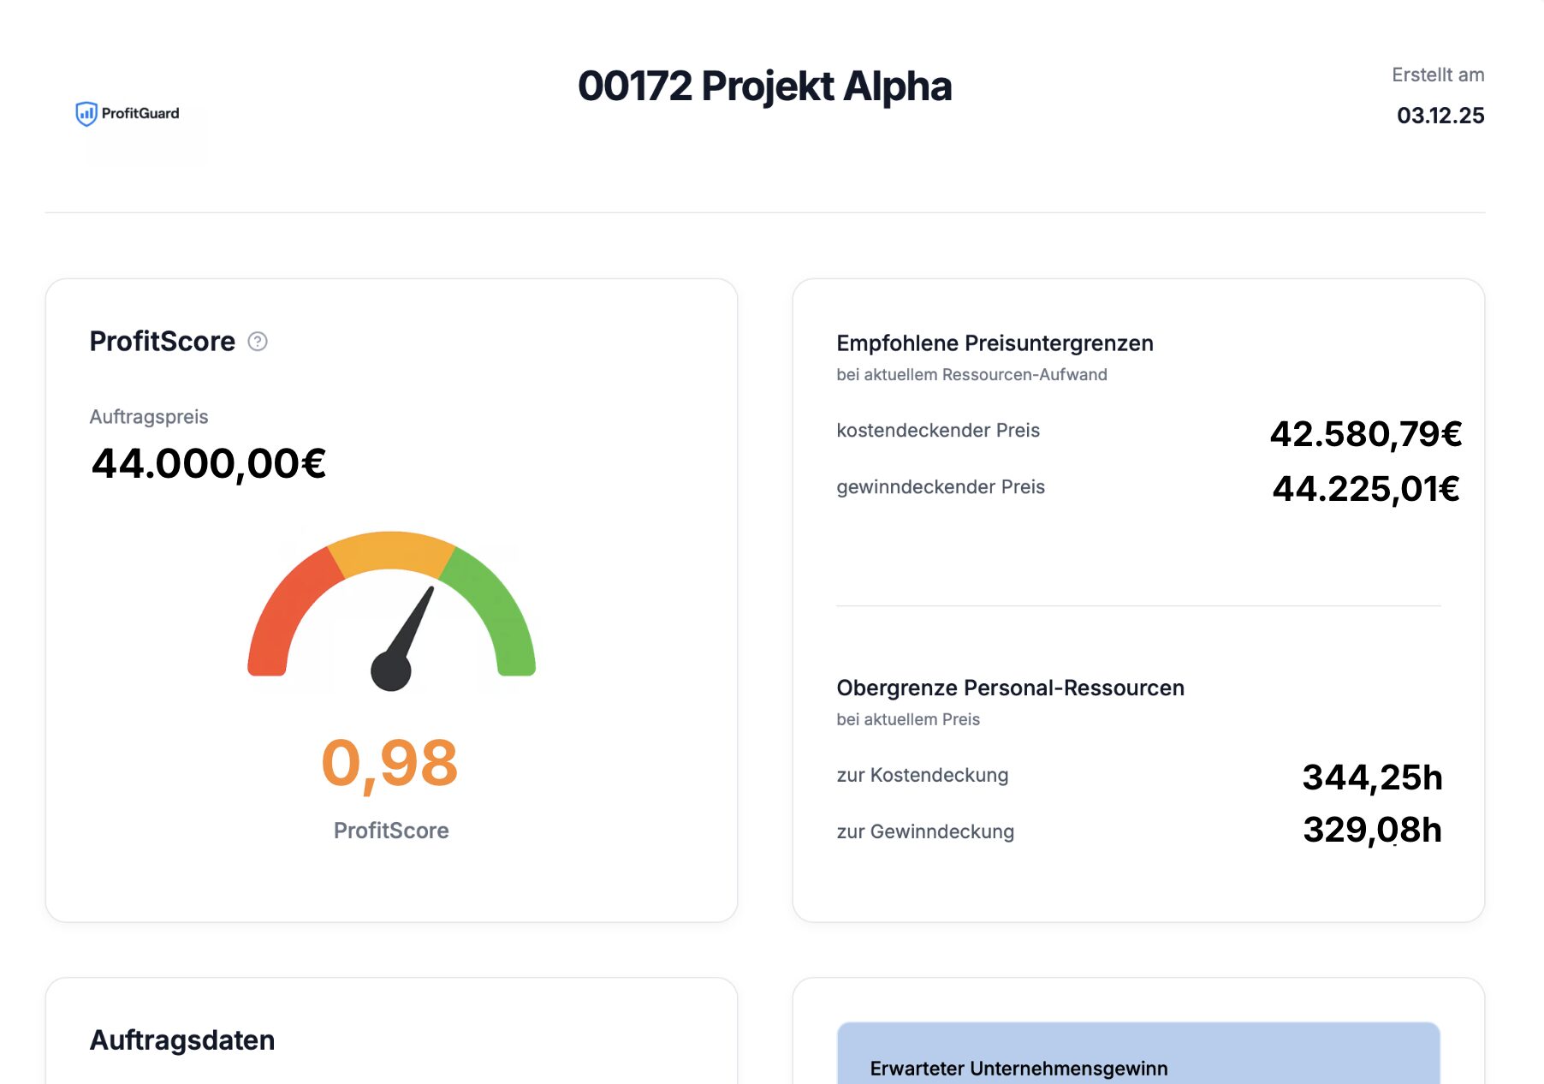The width and height of the screenshot is (1544, 1084).
Task: Click the ProfitGuard brand name text
Action: [140, 113]
